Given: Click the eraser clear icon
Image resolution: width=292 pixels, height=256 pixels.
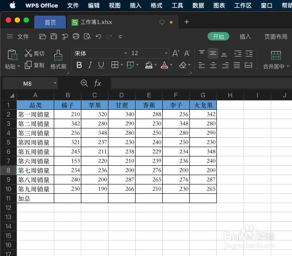Looking at the screenshot, I should click(183, 65).
